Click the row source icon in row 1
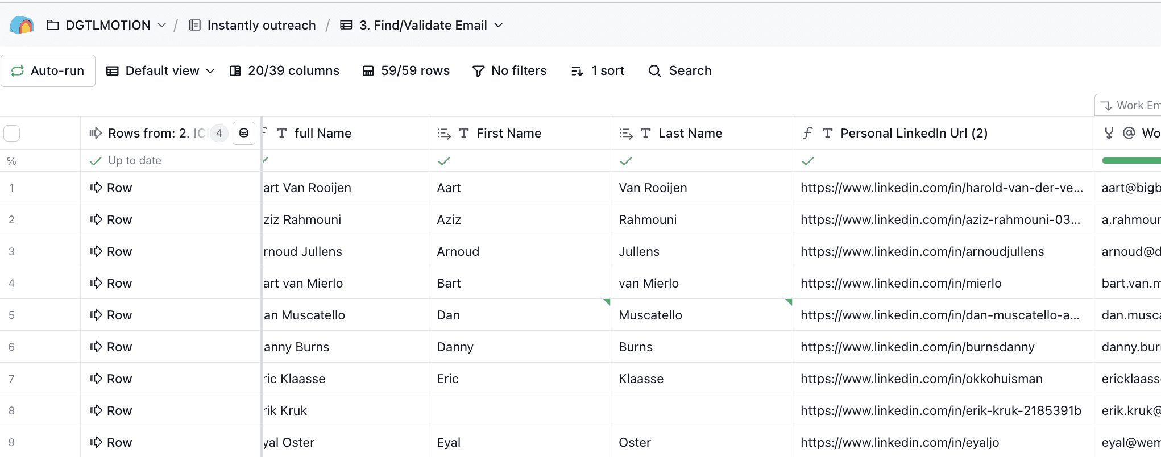Image resolution: width=1161 pixels, height=457 pixels. coord(96,188)
